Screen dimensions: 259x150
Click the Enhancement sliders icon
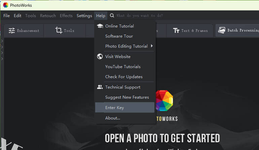coord(12,31)
